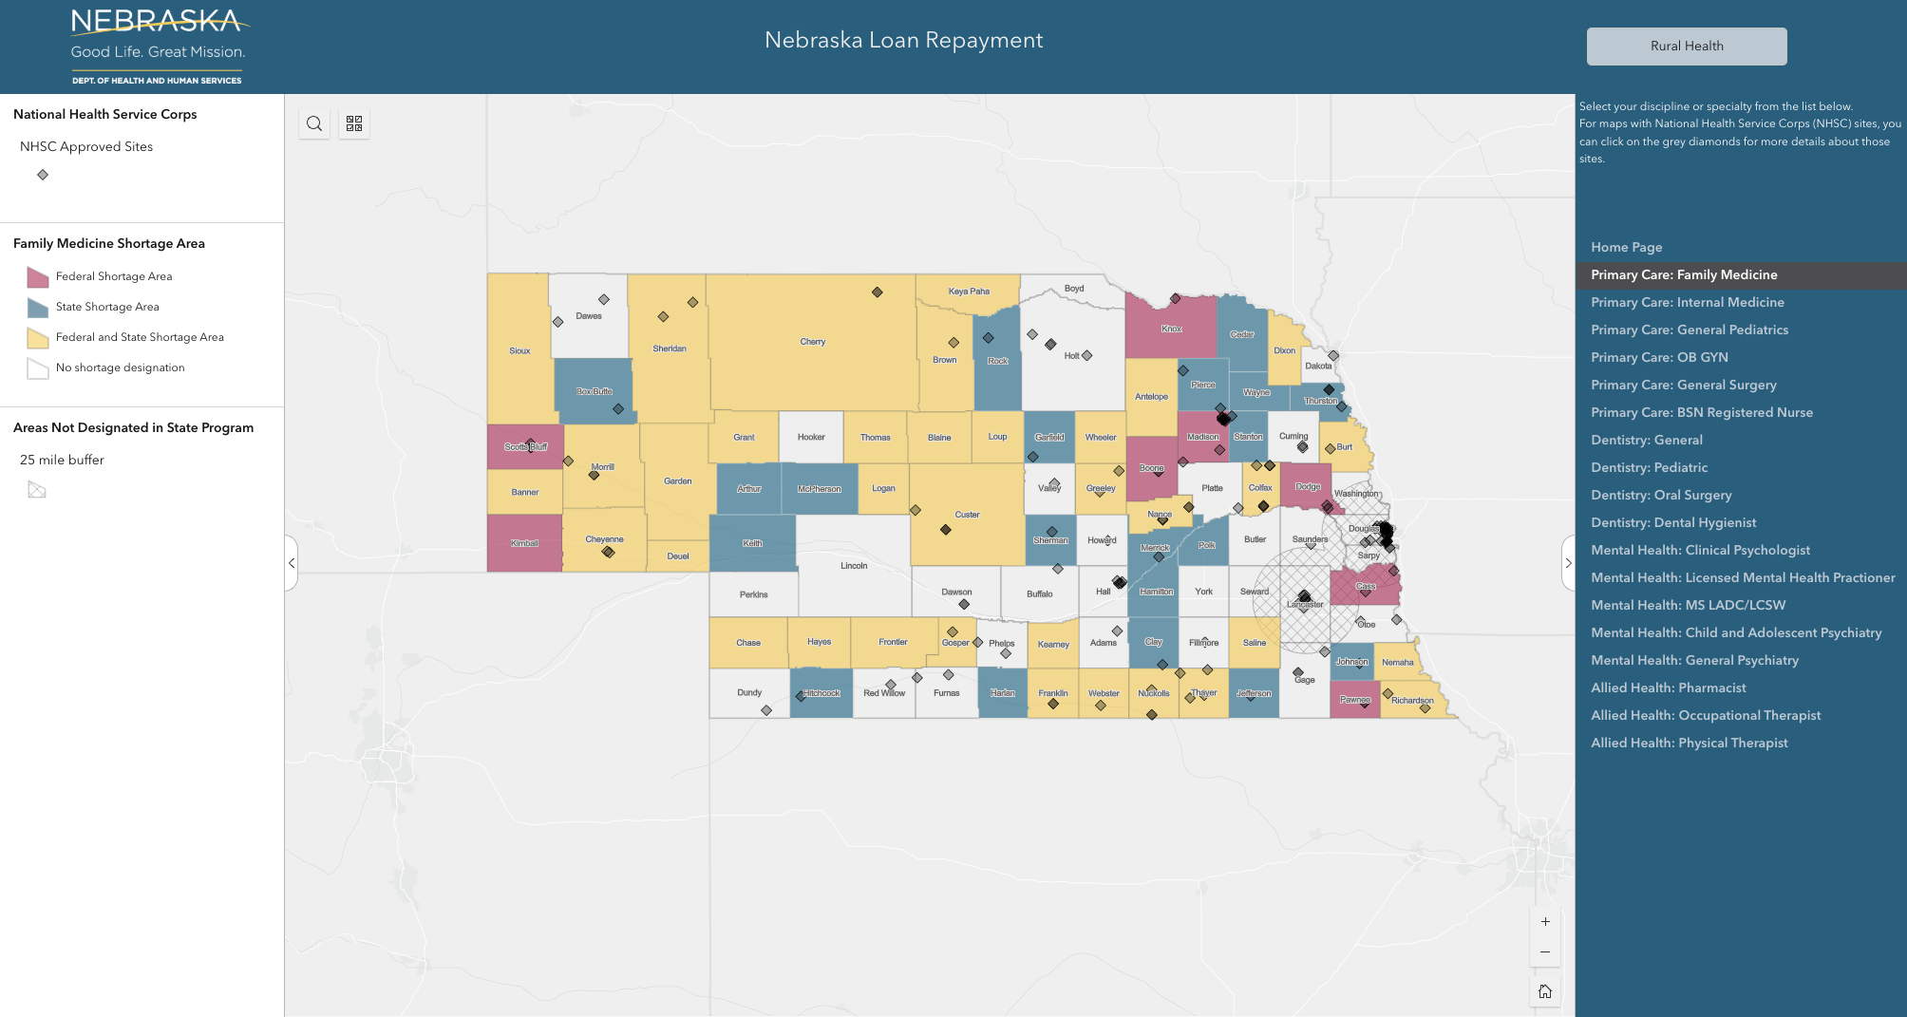The width and height of the screenshot is (1907, 1017).
Task: Click the NHSC diamond in Franklin County
Action: [1053, 704]
